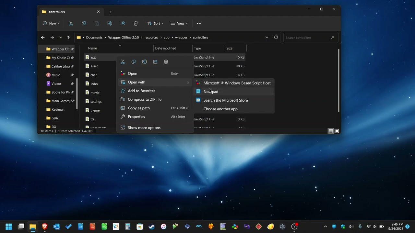
Task: Click the toolbar Paste icon
Action: [x=97, y=23]
